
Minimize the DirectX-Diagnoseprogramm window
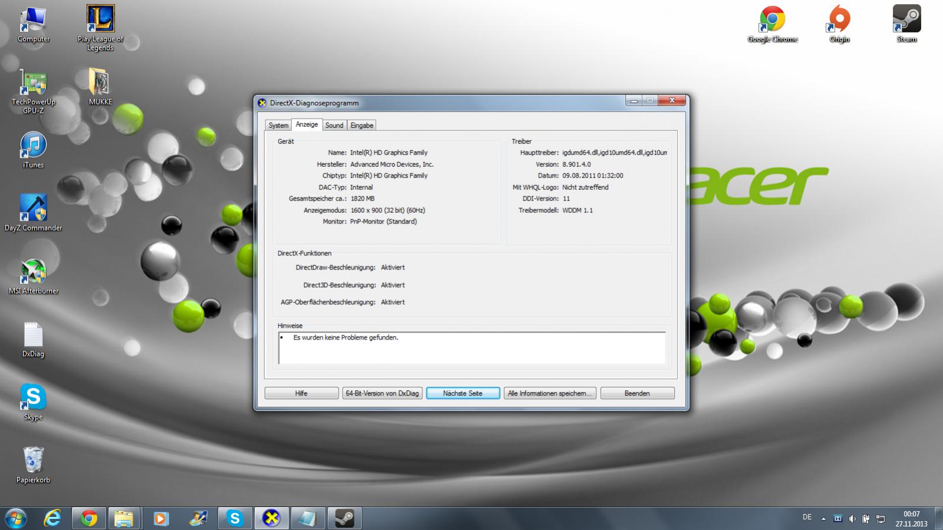tap(634, 101)
